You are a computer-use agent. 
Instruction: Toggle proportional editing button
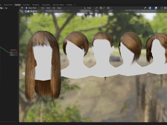(x=108, y=8)
